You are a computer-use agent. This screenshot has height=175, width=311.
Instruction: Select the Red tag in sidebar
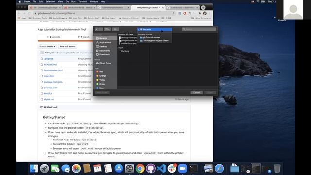(x=100, y=71)
